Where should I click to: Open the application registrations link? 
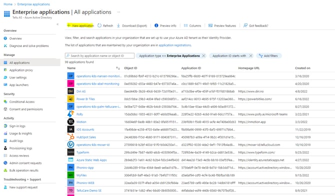pos(175,45)
